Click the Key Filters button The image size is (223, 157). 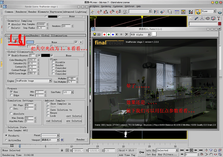(x=167, y=154)
